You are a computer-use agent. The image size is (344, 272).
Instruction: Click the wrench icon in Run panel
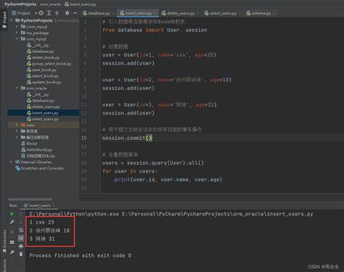pos(12,222)
